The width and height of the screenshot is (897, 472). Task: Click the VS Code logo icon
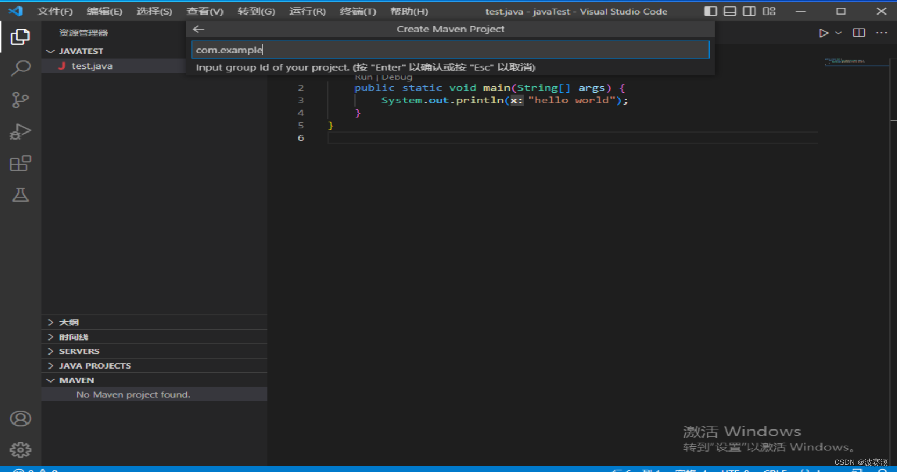[16, 11]
